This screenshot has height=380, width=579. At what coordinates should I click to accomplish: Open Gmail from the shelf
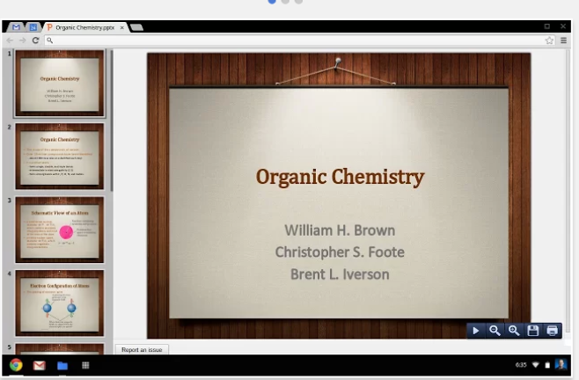click(x=39, y=365)
